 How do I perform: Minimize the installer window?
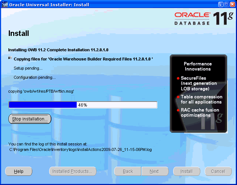pyautogui.click(x=221, y=4)
